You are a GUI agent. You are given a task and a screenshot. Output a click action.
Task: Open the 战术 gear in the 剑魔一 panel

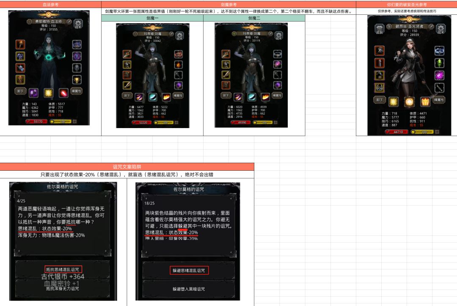click(180, 36)
